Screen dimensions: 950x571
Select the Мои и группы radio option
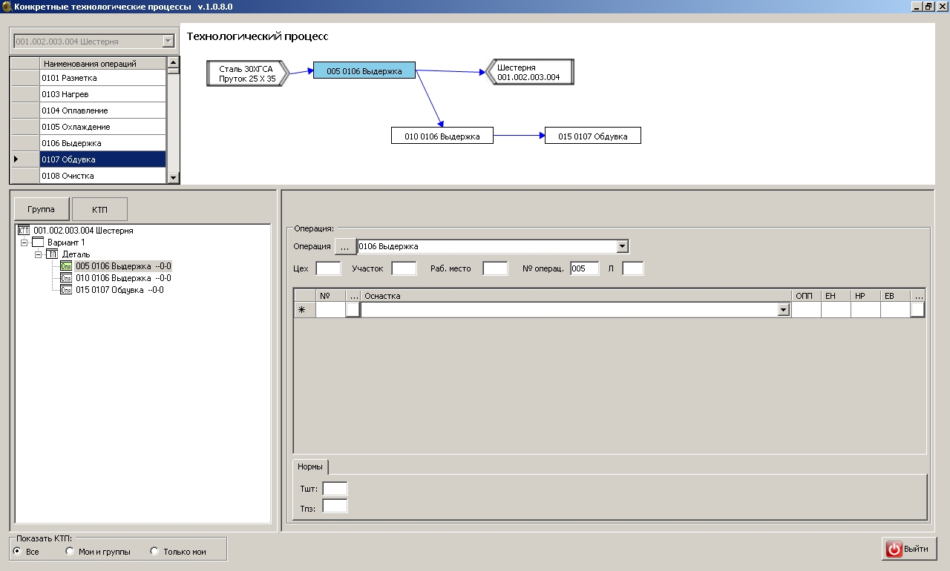pyautogui.click(x=70, y=551)
